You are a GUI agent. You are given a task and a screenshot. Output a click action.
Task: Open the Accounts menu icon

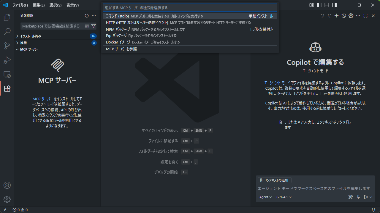(7, 185)
